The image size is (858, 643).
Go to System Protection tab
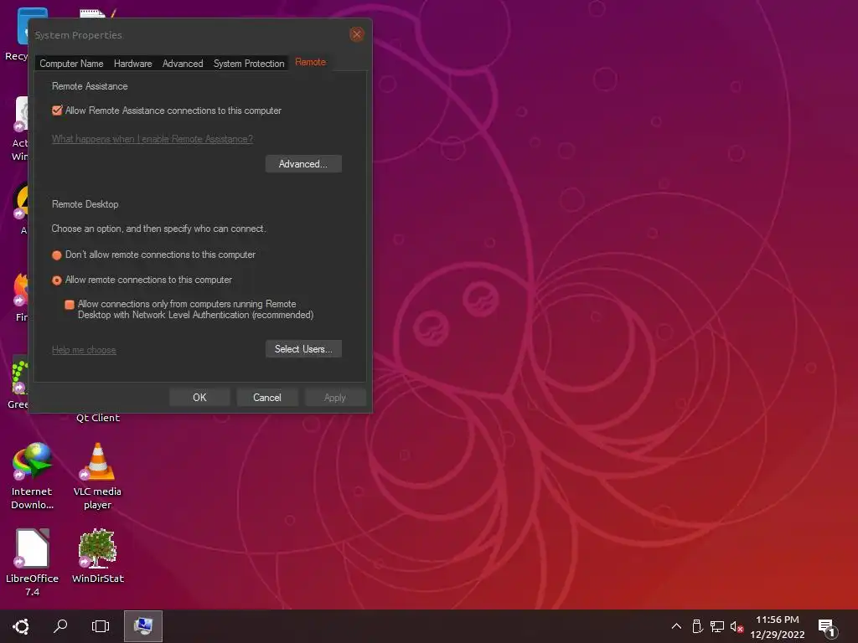(x=249, y=64)
